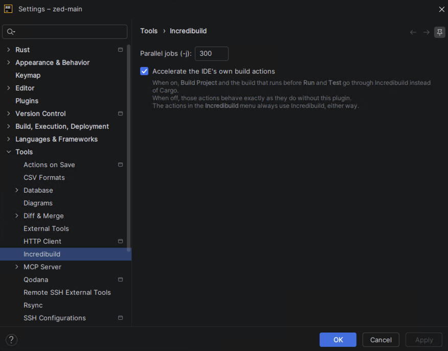The image size is (448, 351).
Task: Open Diagrams settings page
Action: click(x=38, y=203)
